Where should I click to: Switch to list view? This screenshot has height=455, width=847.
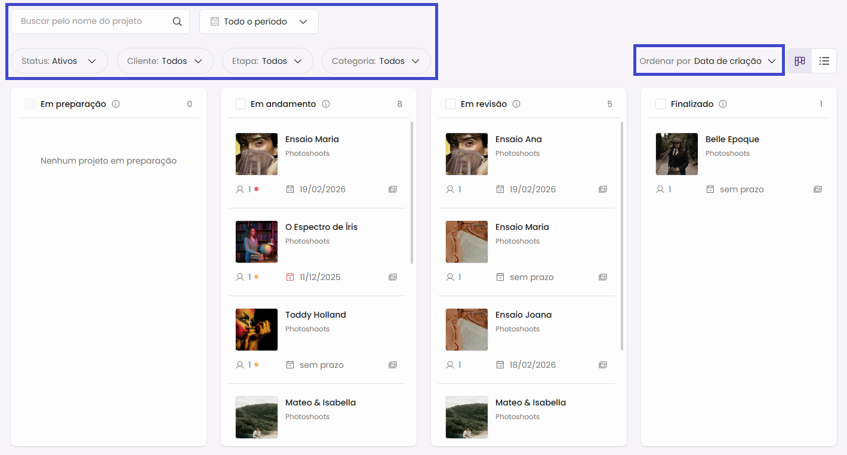coord(824,61)
